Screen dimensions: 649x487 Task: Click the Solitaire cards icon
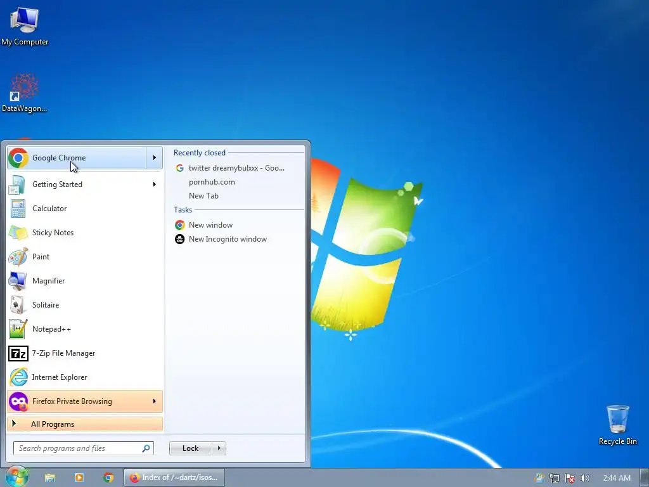(18, 305)
